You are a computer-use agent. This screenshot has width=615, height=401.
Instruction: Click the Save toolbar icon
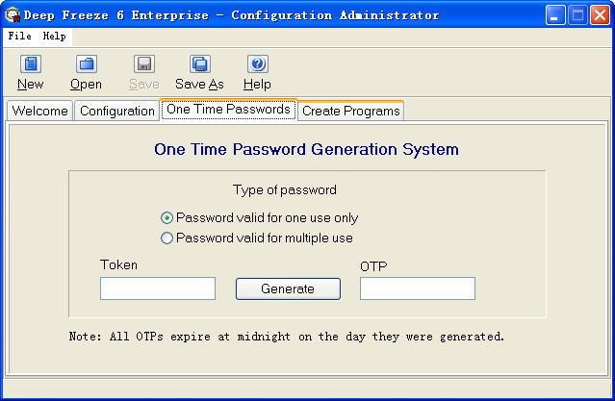[x=143, y=65]
